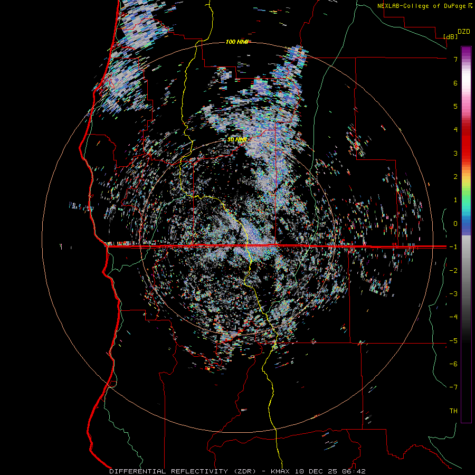
Task: Click the "3" tick on the color scale
Action: [455, 153]
